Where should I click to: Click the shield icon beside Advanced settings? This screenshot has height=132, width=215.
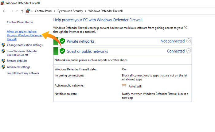click(3, 67)
